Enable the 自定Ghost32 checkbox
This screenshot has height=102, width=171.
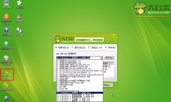pyautogui.click(x=89, y=48)
